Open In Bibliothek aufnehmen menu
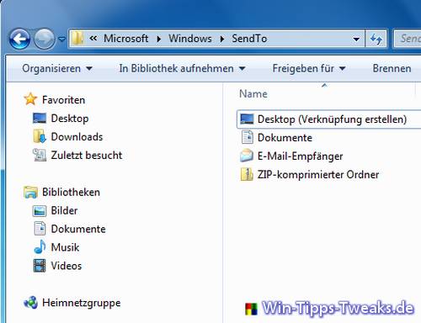This screenshot has height=323, width=421. coord(182,68)
